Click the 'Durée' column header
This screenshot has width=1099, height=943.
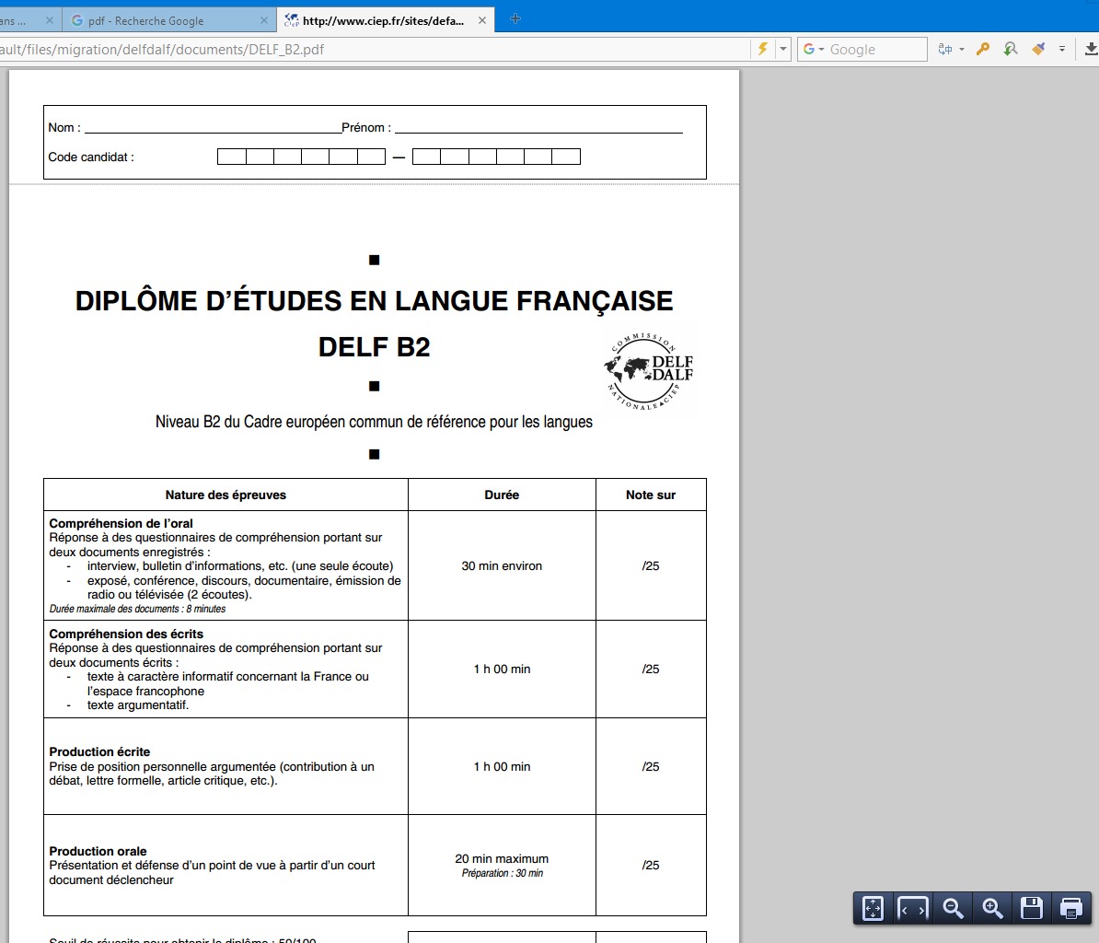(502, 495)
